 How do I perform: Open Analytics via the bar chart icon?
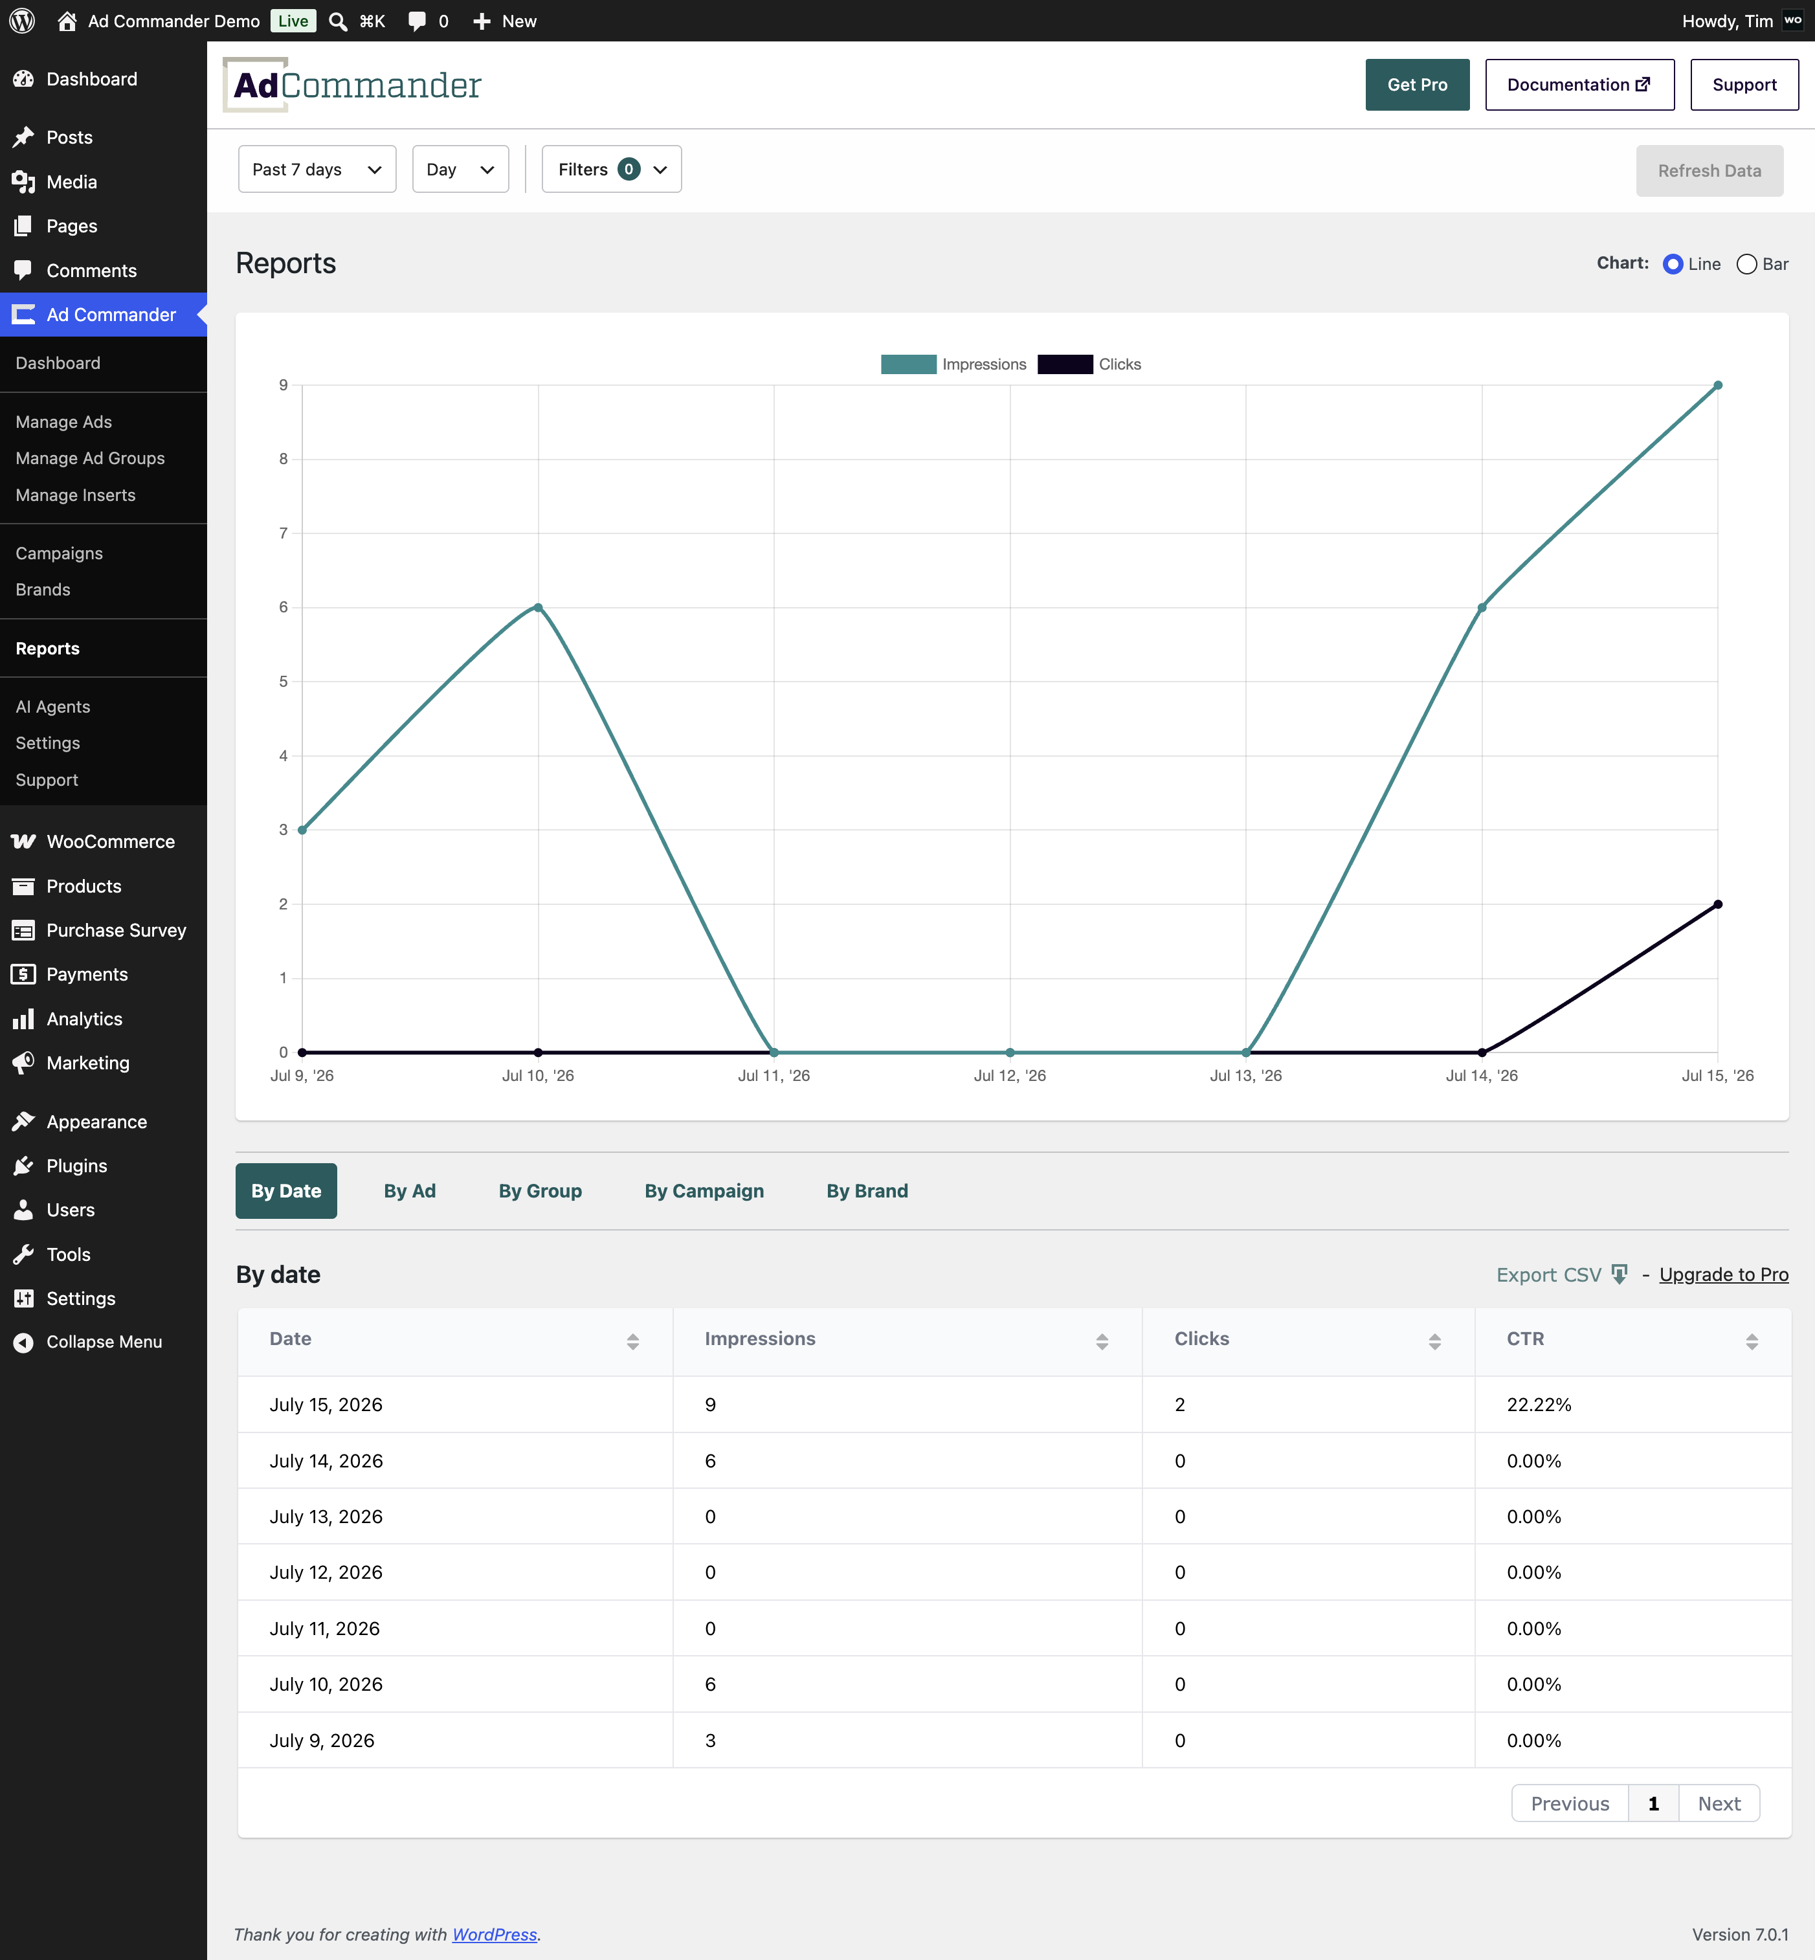tap(23, 1018)
